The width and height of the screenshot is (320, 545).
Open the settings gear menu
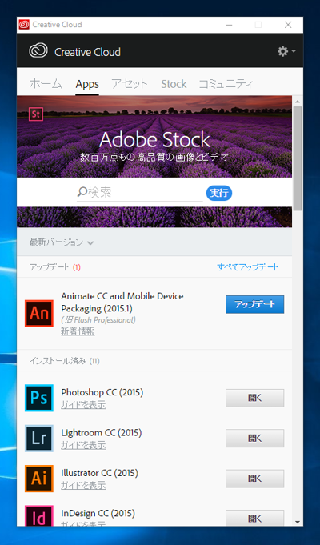286,51
